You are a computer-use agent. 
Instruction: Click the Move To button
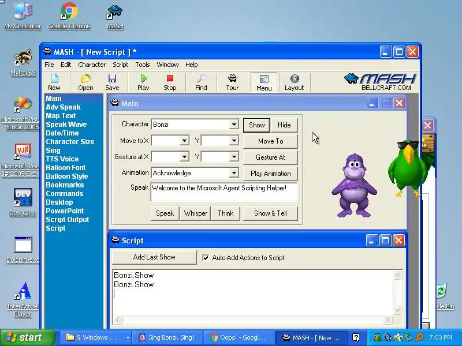(x=270, y=141)
